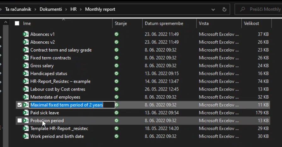
Task: Click the 179 KB size value
Action: coord(262,113)
